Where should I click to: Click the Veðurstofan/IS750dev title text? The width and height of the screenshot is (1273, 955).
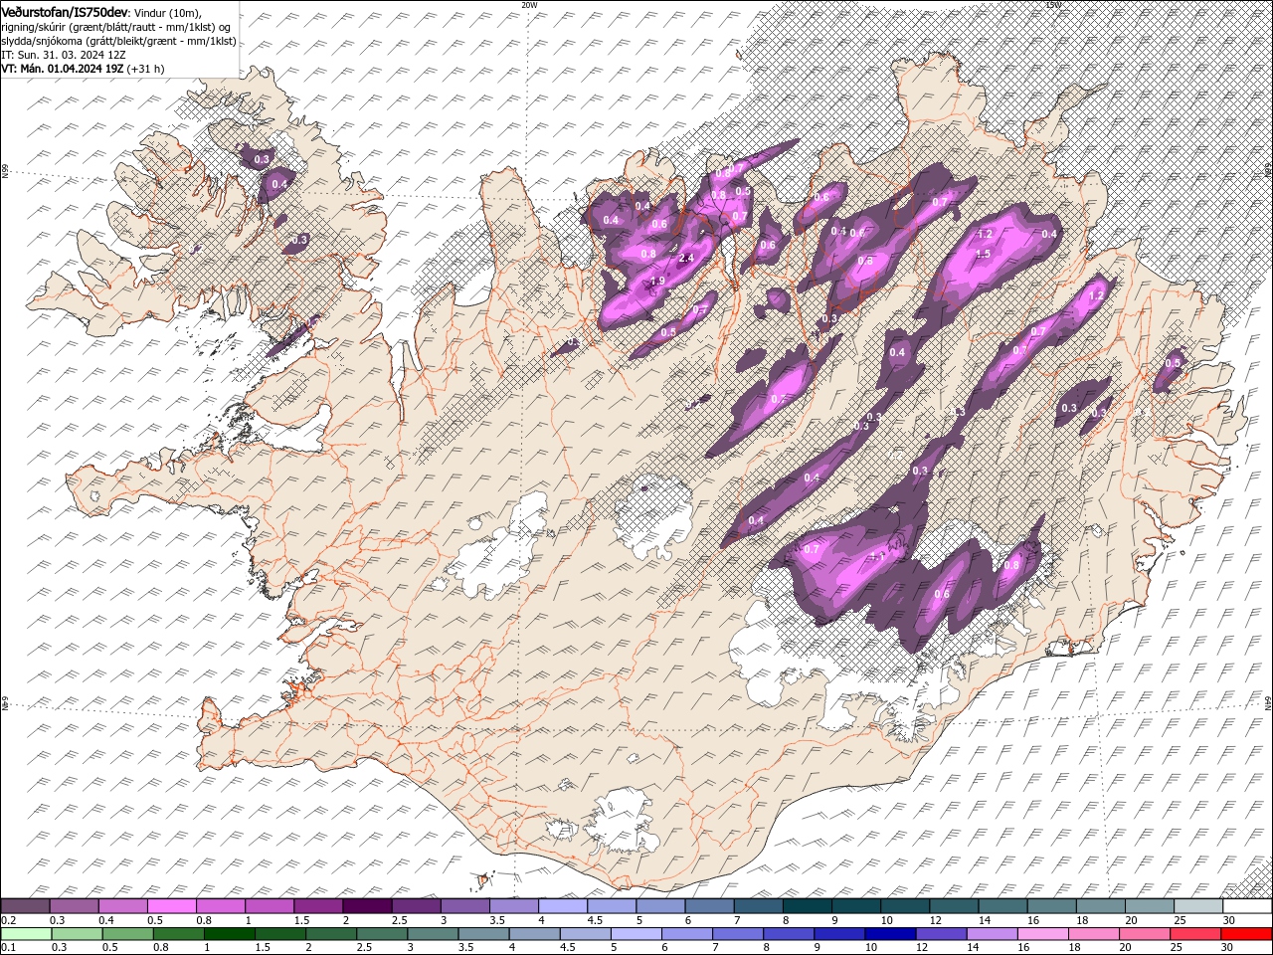65,11
